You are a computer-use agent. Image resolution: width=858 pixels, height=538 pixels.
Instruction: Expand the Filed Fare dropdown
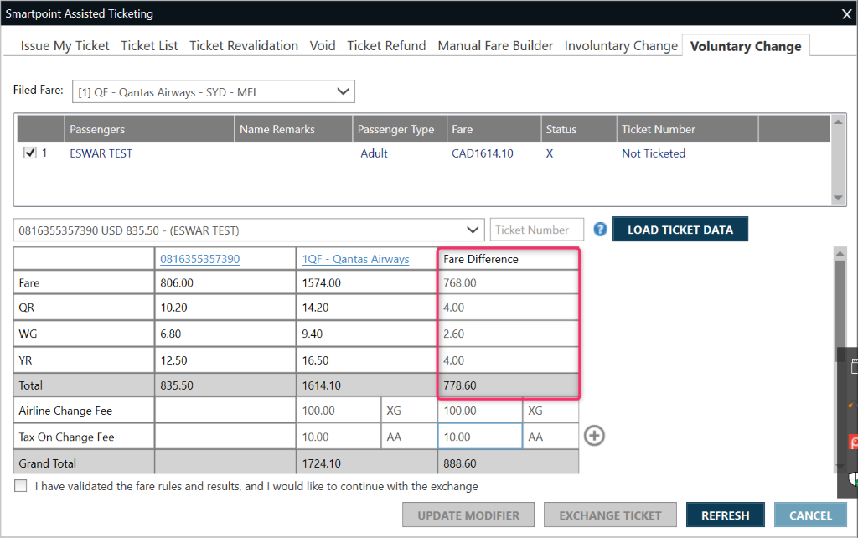click(342, 91)
